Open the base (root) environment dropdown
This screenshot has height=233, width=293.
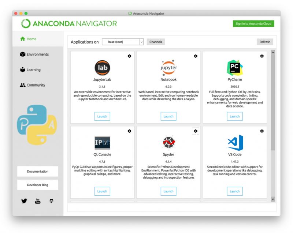[x=123, y=42]
